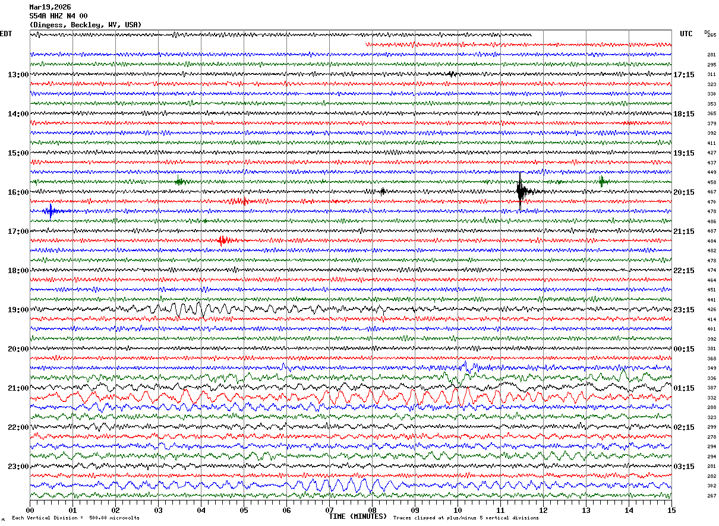Viewport: 719px width, 526px height.
Task: Click the small black event near minute 10 on the 13:00 trace
Action: pyautogui.click(x=452, y=74)
